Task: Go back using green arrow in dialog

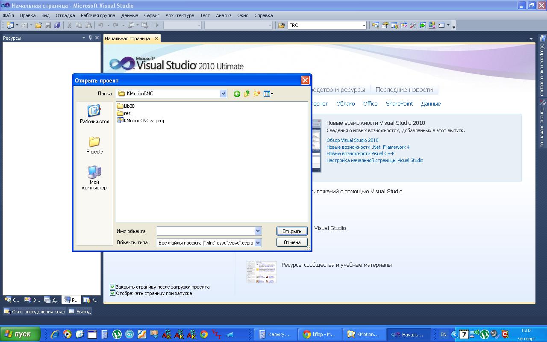Action: pos(237,94)
